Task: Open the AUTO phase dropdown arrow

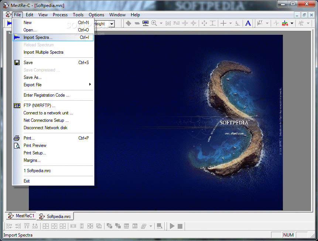Action: pyautogui.click(x=292, y=23)
